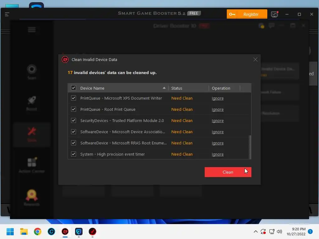Ignore the High precision event timer device
Screen dimensions: 319x239
coord(217,154)
